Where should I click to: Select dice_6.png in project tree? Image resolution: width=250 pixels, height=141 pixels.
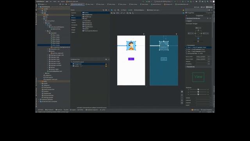click(56, 45)
